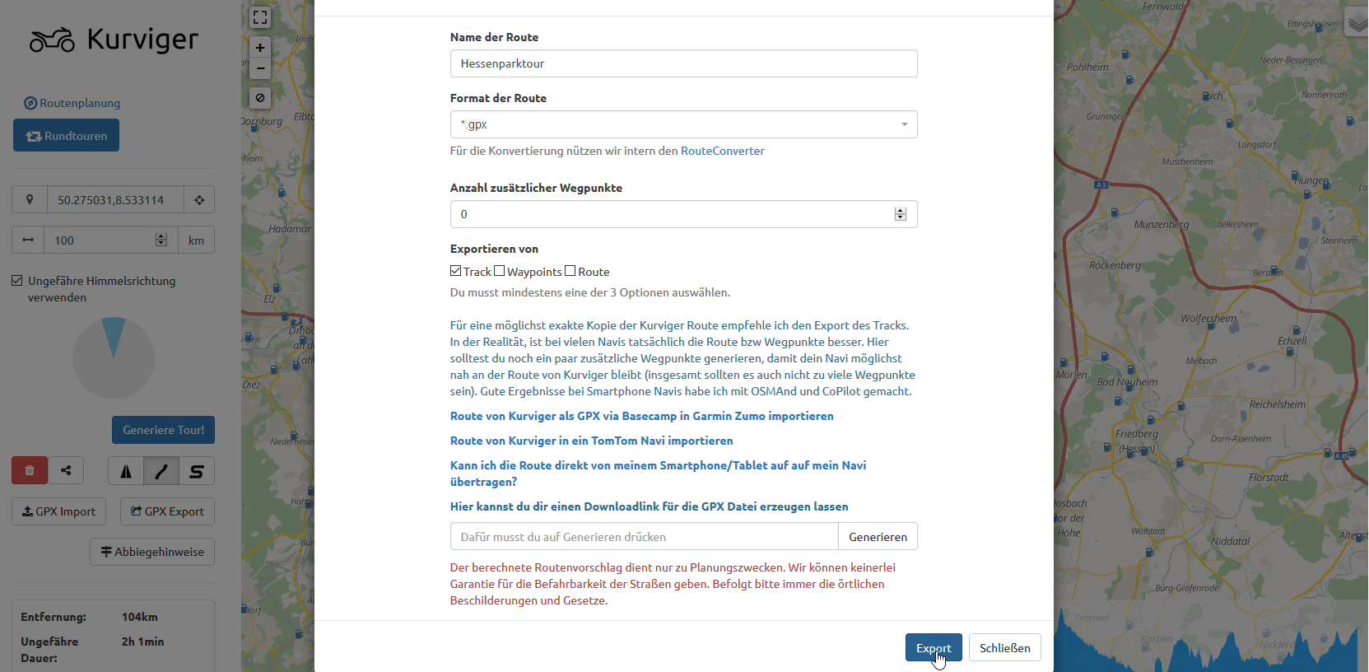The width and height of the screenshot is (1369, 672).
Task: Click the Generieren download link button
Action: coord(878,537)
